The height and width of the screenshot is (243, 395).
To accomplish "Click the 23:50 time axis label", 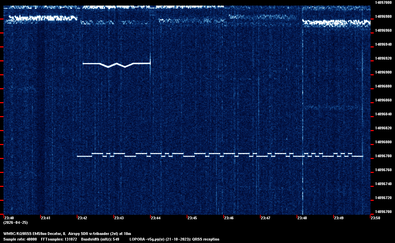I will (x=375, y=218).
